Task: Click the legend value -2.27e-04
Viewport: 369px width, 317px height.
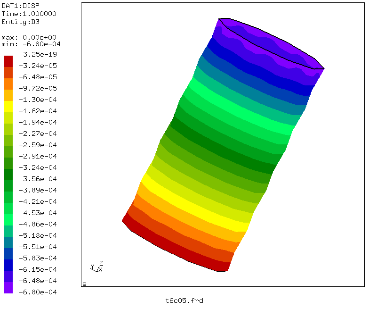Action: 38,133
